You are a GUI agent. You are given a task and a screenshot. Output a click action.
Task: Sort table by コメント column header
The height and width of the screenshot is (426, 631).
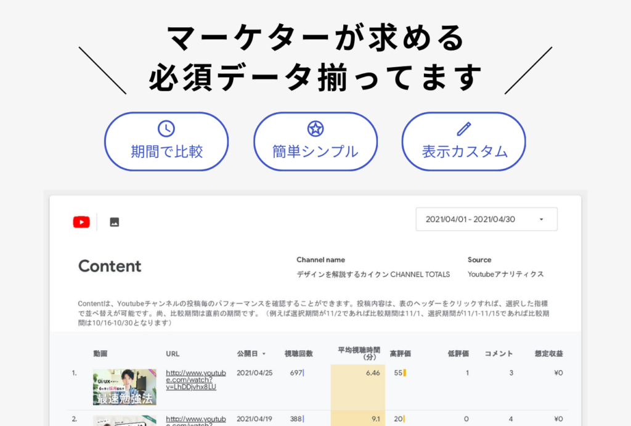point(499,353)
